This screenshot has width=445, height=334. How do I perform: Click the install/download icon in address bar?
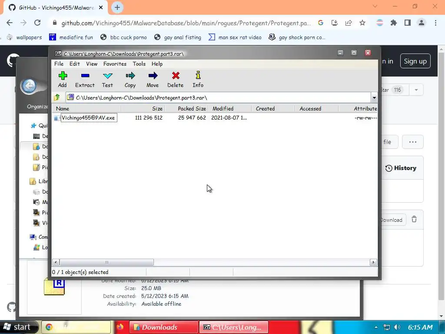pyautogui.click(x=335, y=23)
